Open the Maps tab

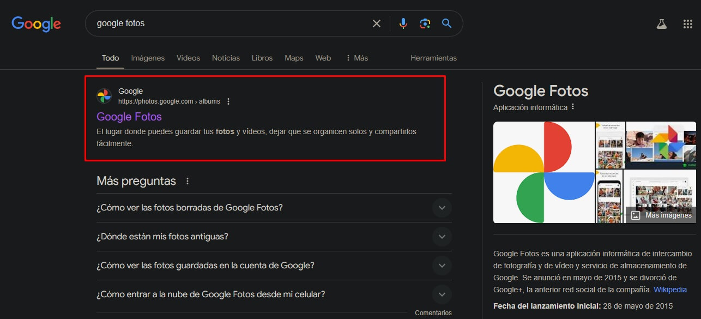294,58
